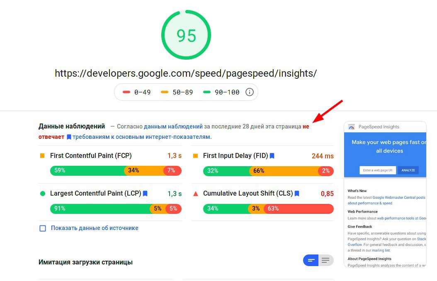Switch to expanded list view toggle
The width and height of the screenshot is (437, 281).
[x=326, y=260]
